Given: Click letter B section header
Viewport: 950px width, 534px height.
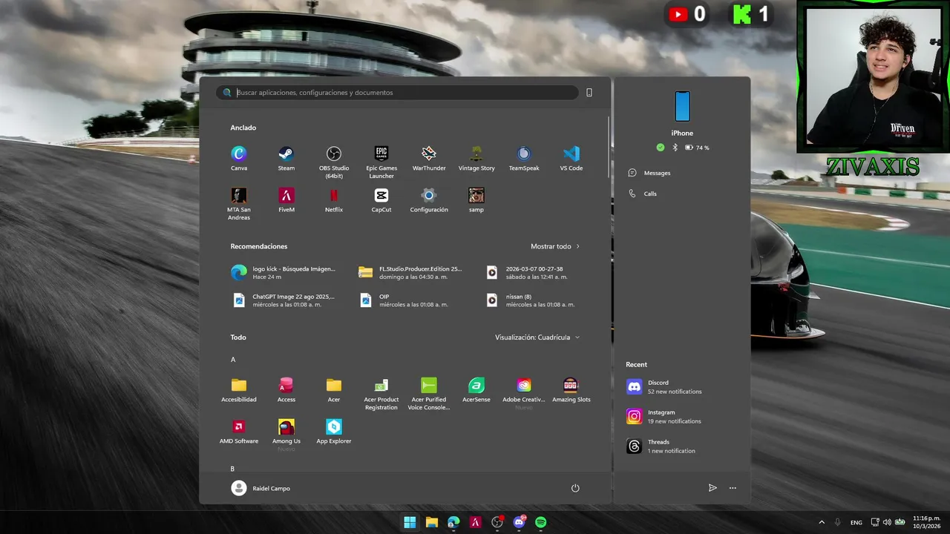Looking at the screenshot, I should [x=232, y=469].
